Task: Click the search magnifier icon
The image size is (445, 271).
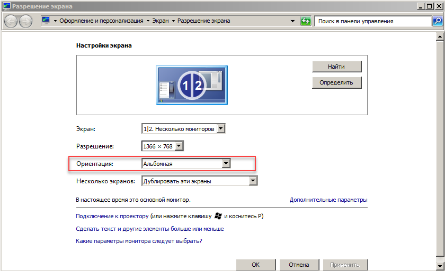Action: tap(438, 21)
